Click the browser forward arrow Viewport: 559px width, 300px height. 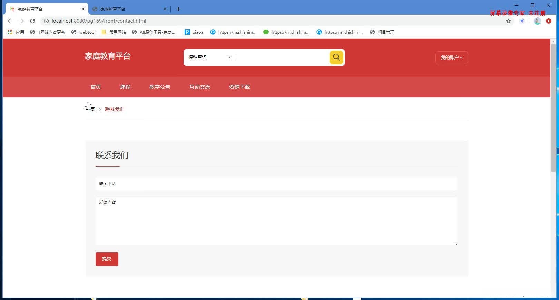21,21
